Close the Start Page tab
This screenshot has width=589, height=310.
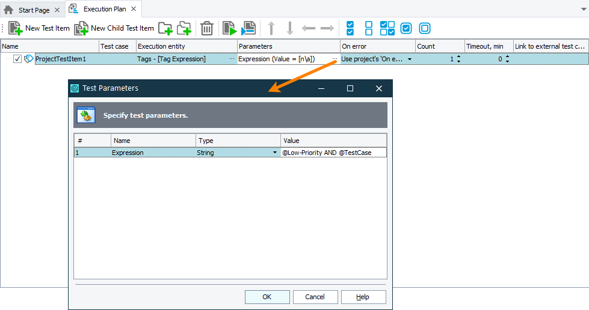[57, 10]
